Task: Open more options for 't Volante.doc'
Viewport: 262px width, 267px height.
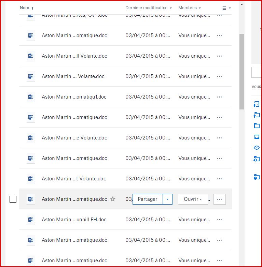Action: point(219,179)
